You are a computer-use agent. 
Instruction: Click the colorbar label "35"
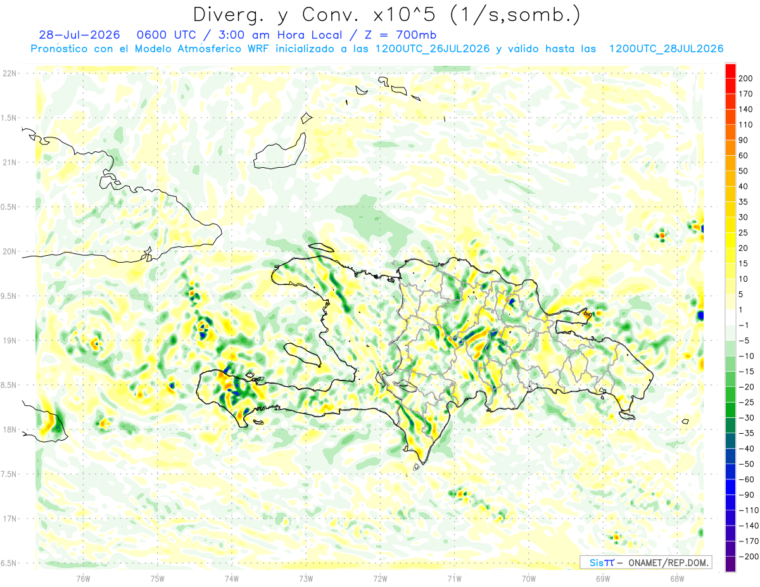pyautogui.click(x=744, y=202)
